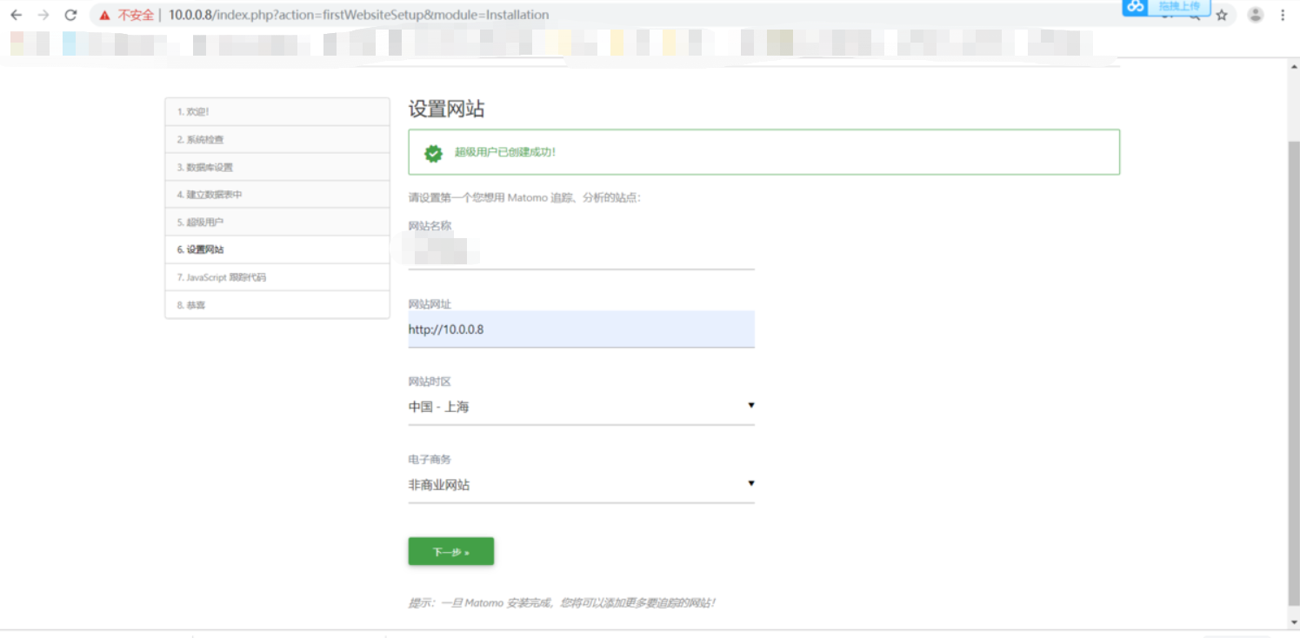The width and height of the screenshot is (1300, 638).
Task: Open the 电子商务 dropdown
Action: [581, 484]
